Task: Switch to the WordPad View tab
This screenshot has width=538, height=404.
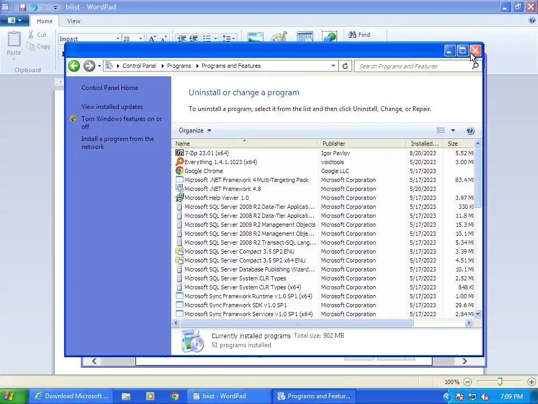Action: [x=74, y=21]
